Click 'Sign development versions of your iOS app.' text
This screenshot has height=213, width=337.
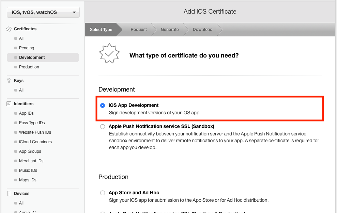(x=155, y=113)
